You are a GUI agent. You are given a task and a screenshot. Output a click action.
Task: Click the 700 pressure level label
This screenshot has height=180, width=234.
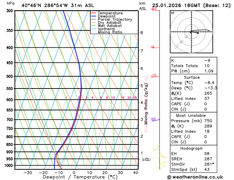click(10, 120)
